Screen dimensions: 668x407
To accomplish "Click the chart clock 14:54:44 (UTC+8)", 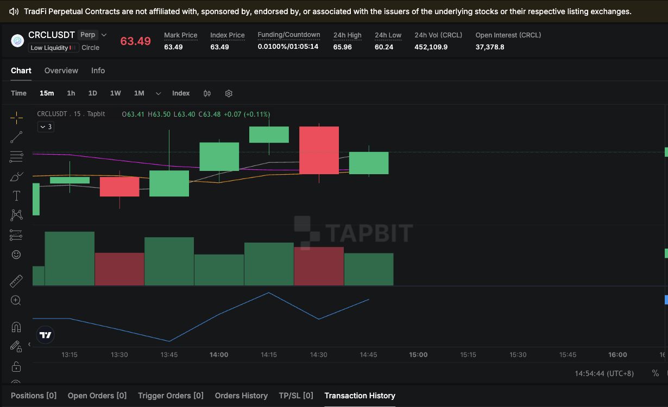I will pos(604,373).
